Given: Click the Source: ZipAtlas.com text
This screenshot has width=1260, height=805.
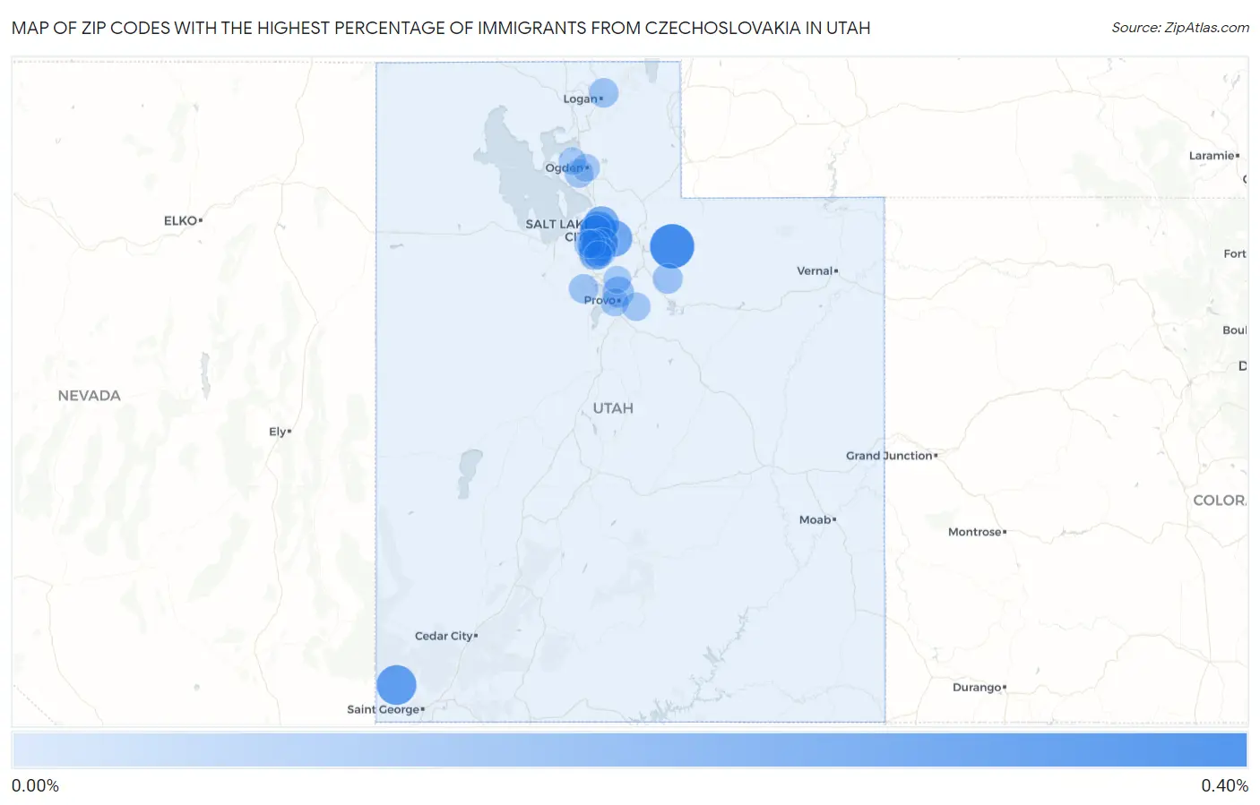Looking at the screenshot, I should pos(1180,28).
